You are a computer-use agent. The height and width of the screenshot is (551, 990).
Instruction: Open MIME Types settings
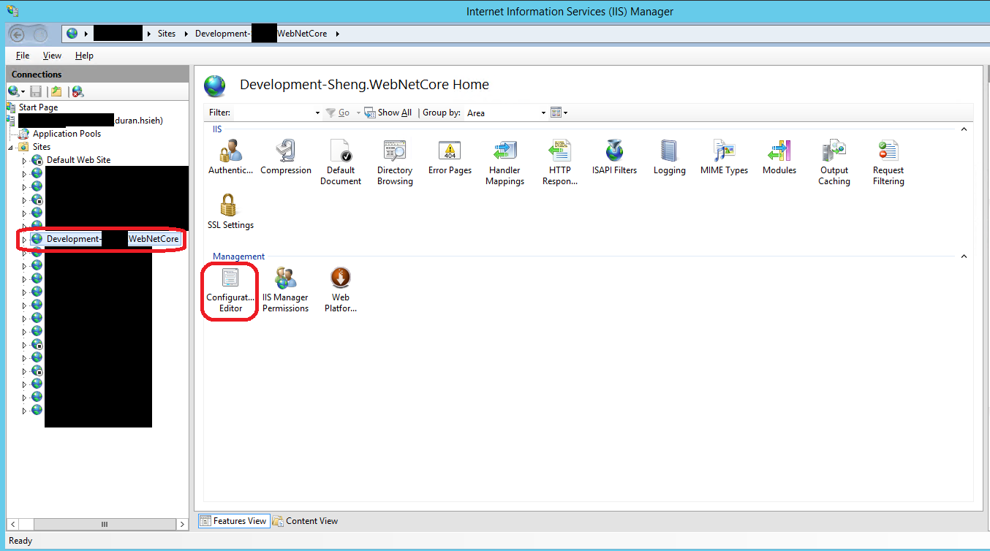click(725, 158)
